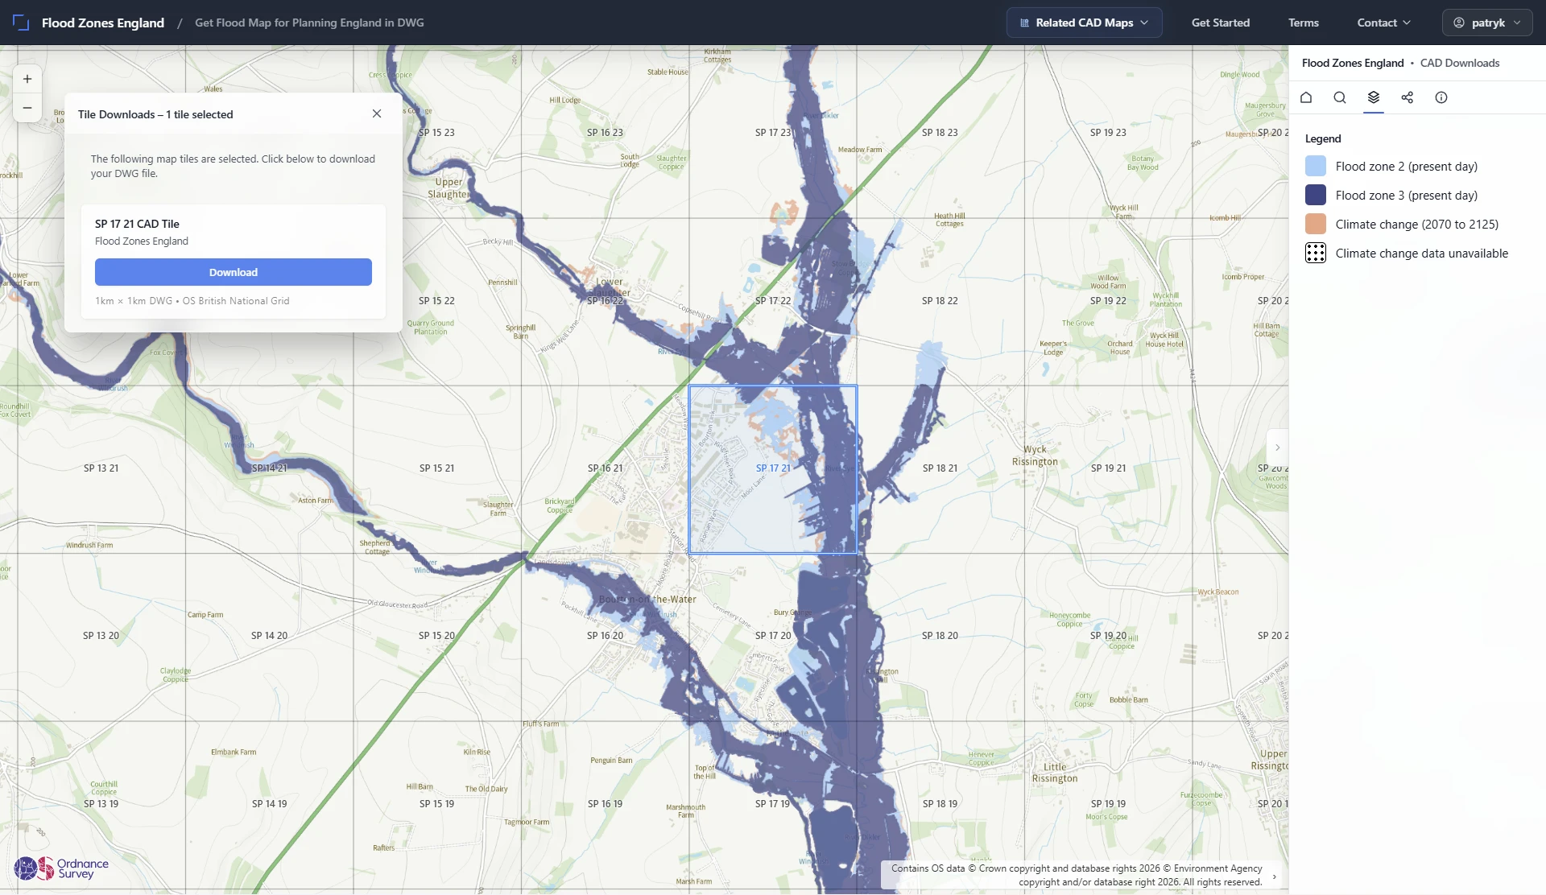Click the CAD Downloads breadcrumb
Viewport: 1546px width, 895px height.
[1460, 63]
